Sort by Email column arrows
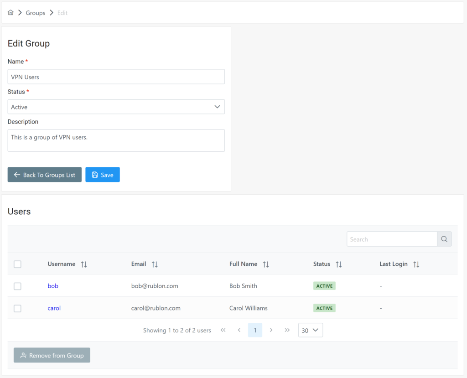Image resolution: width=467 pixels, height=378 pixels. click(x=155, y=264)
